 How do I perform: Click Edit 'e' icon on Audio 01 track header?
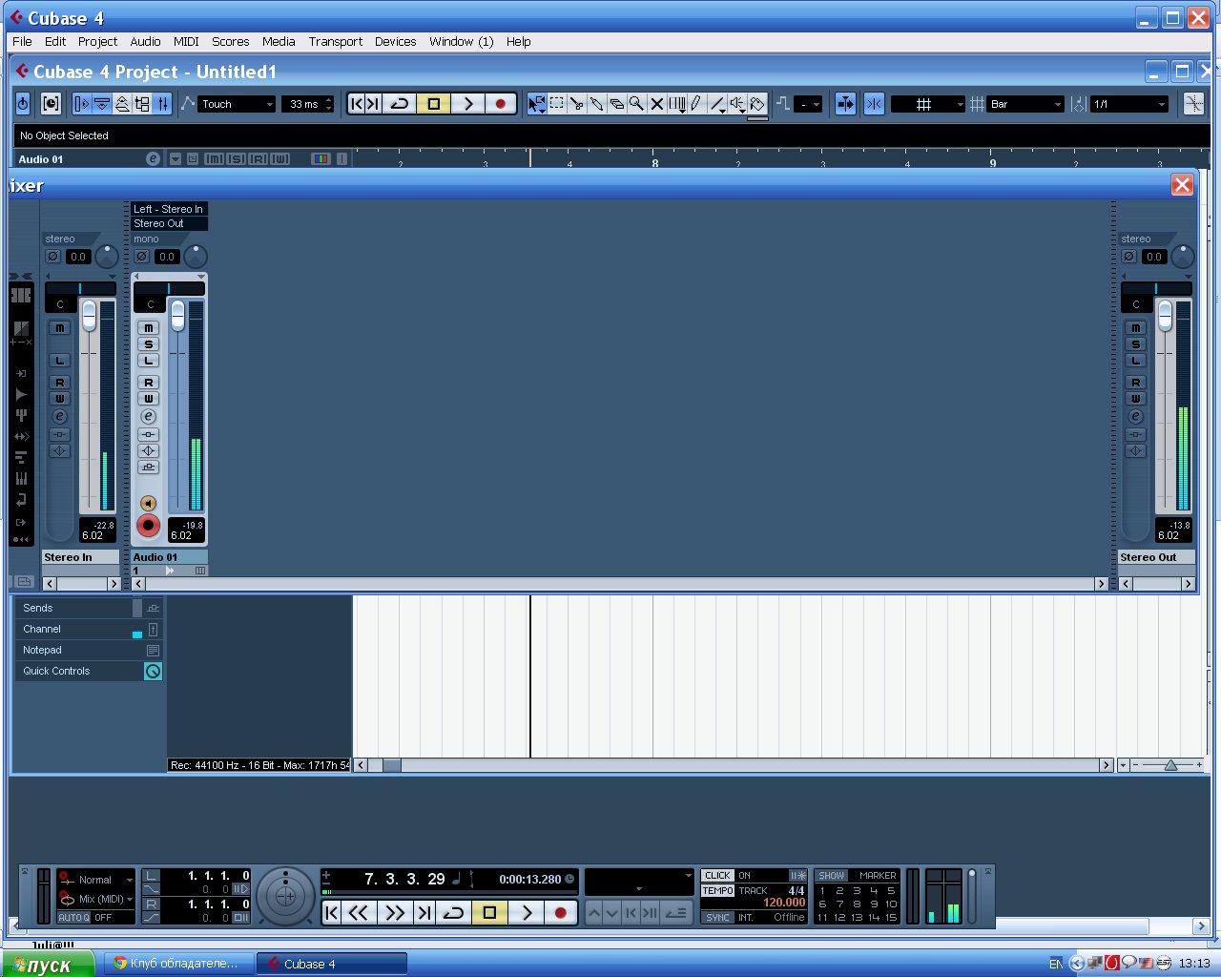click(x=153, y=159)
